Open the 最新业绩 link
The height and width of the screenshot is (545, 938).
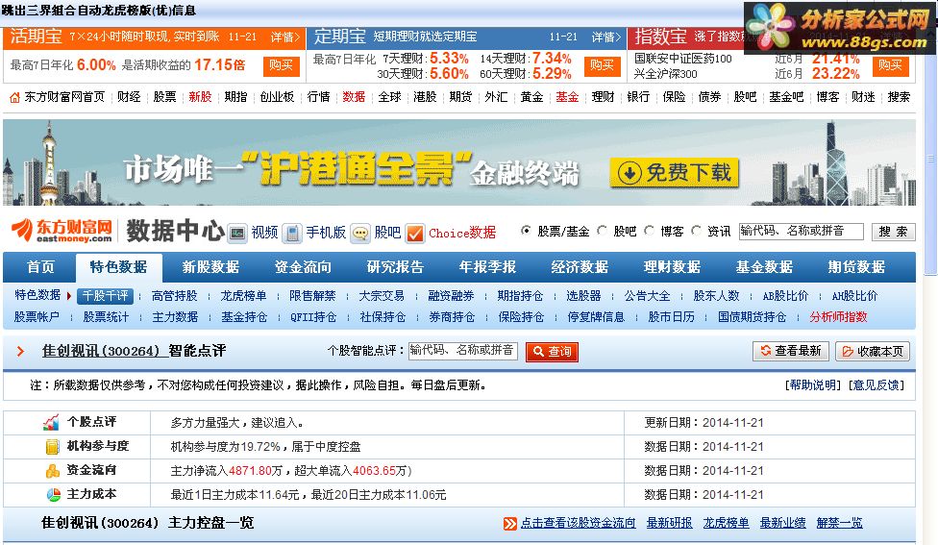782,524
